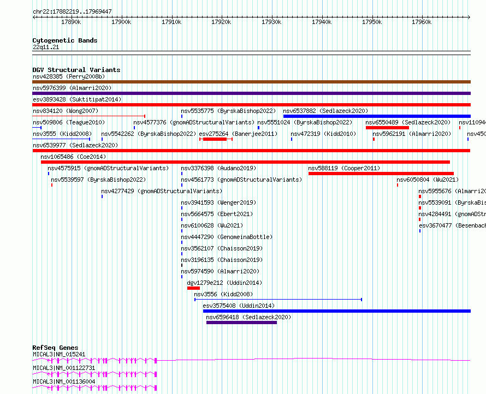
Task: Open esv3893428 (Suktitipat2014) variant
Action: (x=77, y=99)
